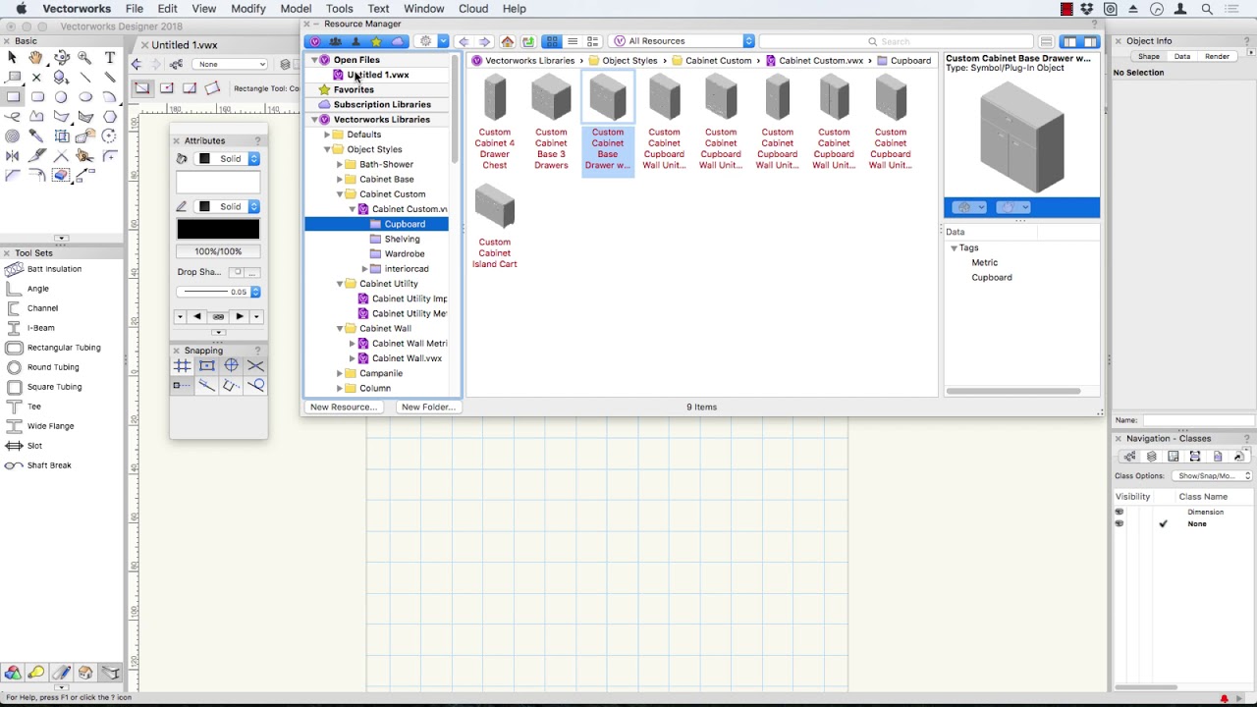
Task: Open the Modify menu
Action: (248, 9)
